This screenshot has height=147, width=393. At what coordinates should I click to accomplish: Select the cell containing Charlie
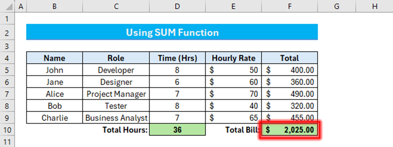click(x=54, y=118)
